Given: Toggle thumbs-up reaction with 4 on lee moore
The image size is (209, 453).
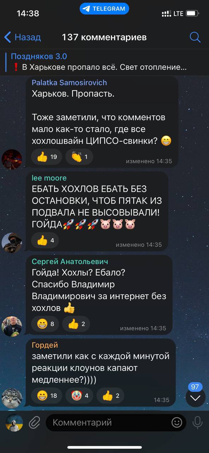Looking at the screenshot, I should (45, 240).
